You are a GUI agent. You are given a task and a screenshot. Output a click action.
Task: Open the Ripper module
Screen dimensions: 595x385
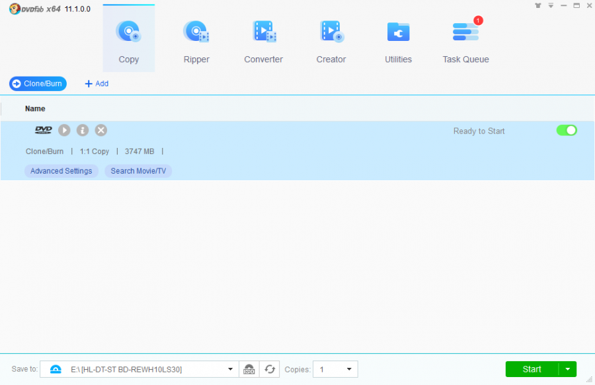196,41
